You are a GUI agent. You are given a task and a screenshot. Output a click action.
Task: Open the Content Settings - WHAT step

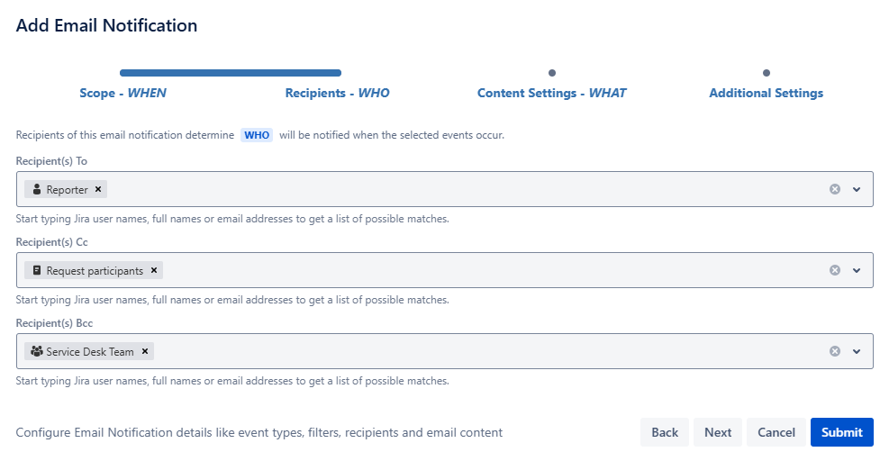[551, 93]
